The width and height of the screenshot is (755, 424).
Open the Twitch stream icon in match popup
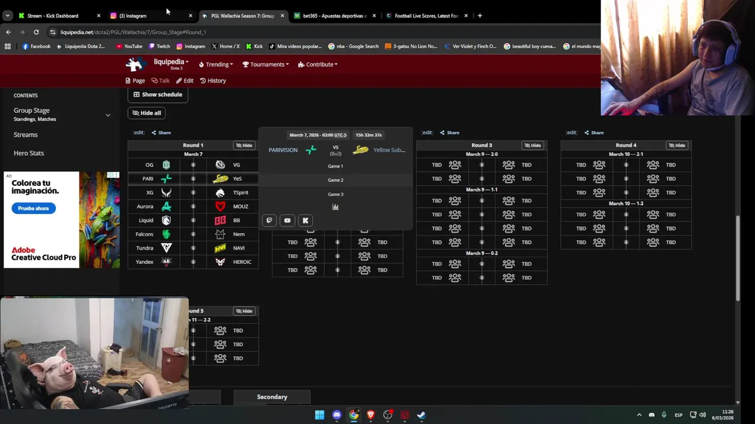tap(269, 220)
